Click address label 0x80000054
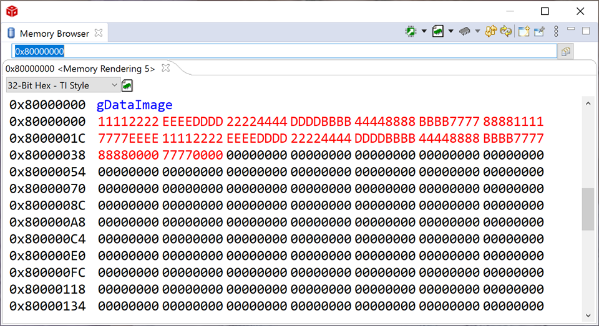This screenshot has width=599, height=326. (47, 172)
